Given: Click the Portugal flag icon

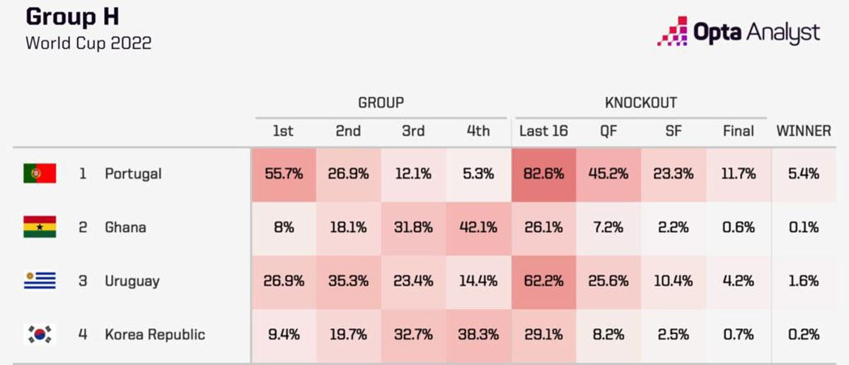Looking at the screenshot, I should coord(39,173).
